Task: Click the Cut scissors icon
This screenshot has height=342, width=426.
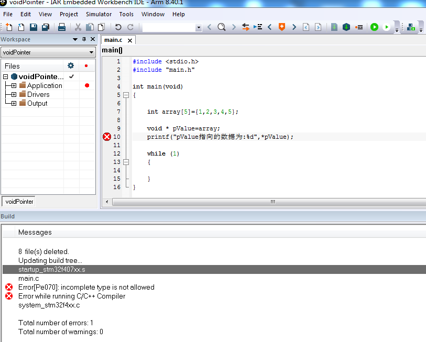Action: pyautogui.click(x=78, y=27)
